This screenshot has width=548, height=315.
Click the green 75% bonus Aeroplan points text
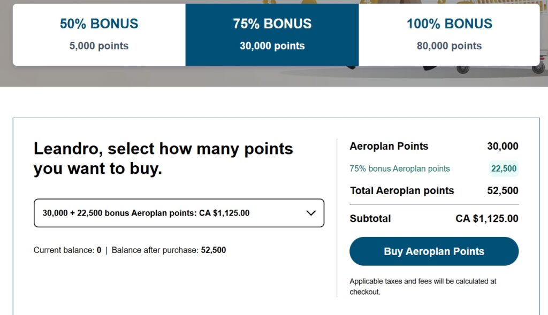click(x=400, y=168)
